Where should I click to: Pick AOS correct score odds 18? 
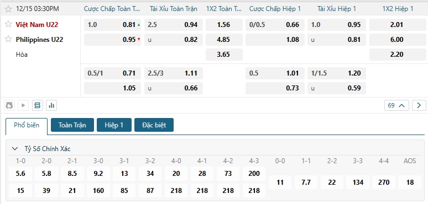tap(410, 182)
